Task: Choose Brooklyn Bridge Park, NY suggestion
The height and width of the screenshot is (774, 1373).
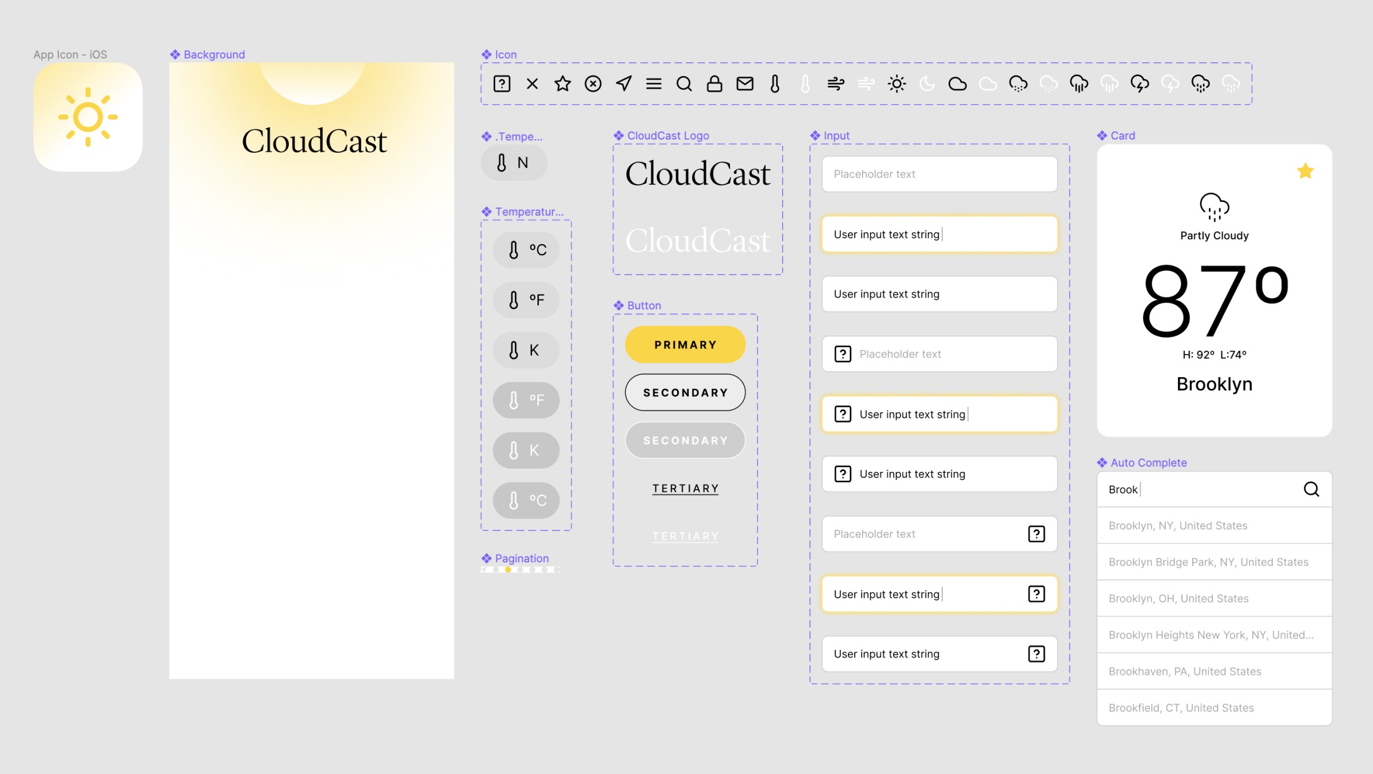Action: (1215, 562)
